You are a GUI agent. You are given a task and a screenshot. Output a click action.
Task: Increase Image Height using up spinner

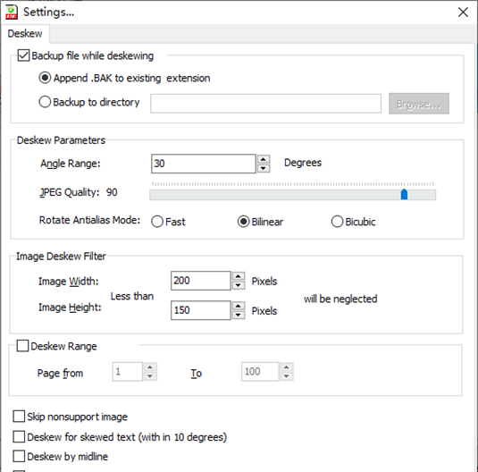coord(239,306)
